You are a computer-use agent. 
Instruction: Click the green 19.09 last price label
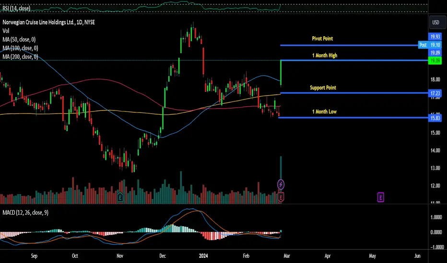pyautogui.click(x=435, y=61)
